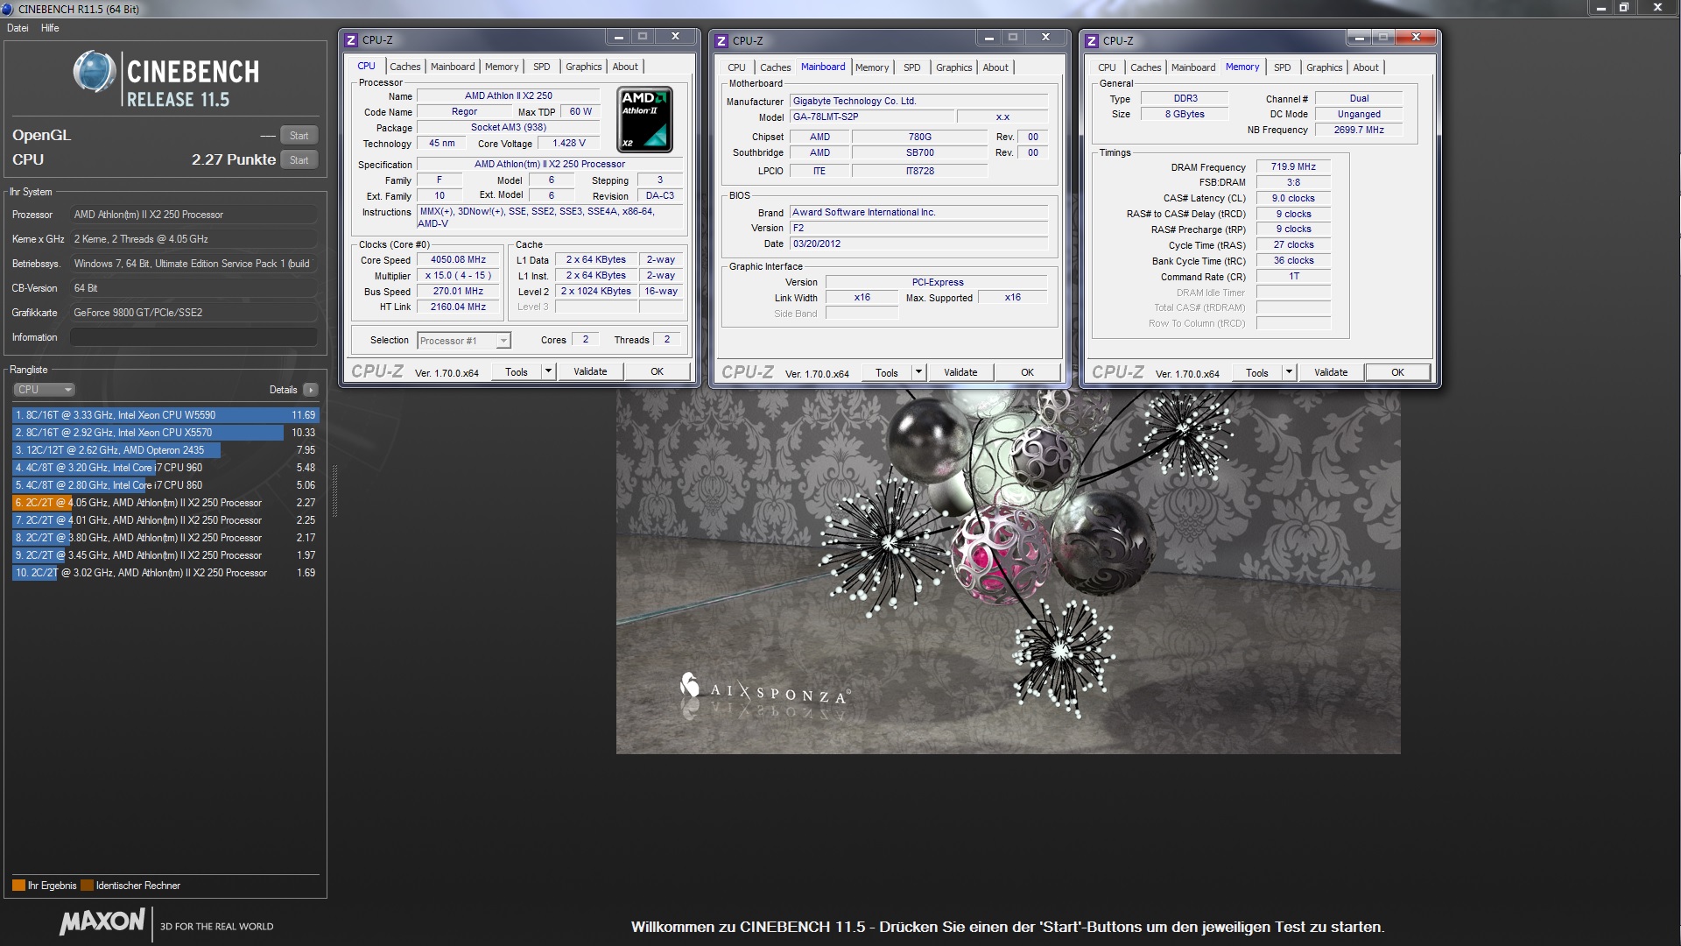Start the CPU benchmark
The width and height of the screenshot is (1681, 946).
pyautogui.click(x=299, y=160)
